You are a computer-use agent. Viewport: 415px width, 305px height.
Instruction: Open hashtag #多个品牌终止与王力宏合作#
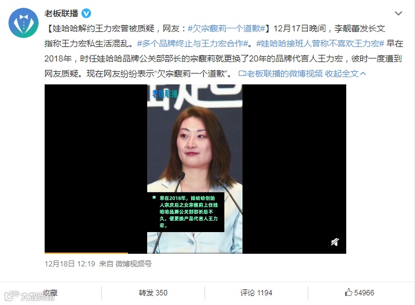point(192,43)
